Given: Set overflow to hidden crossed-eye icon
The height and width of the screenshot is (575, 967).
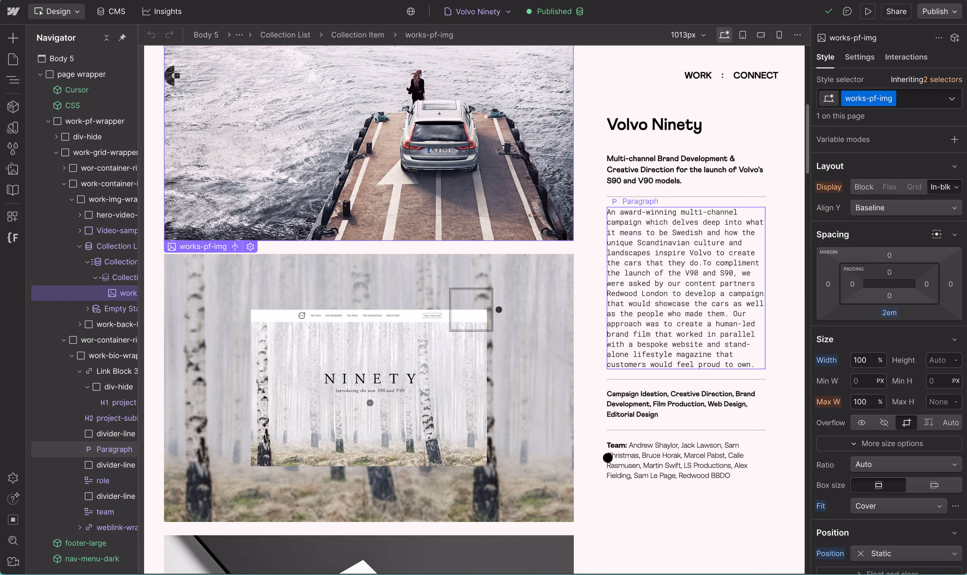Looking at the screenshot, I should [x=884, y=422].
